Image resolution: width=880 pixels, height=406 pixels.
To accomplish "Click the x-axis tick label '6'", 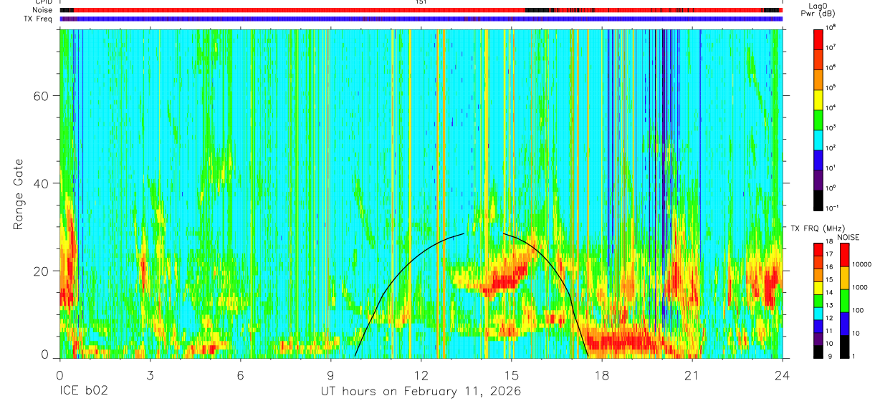I will tap(240, 374).
